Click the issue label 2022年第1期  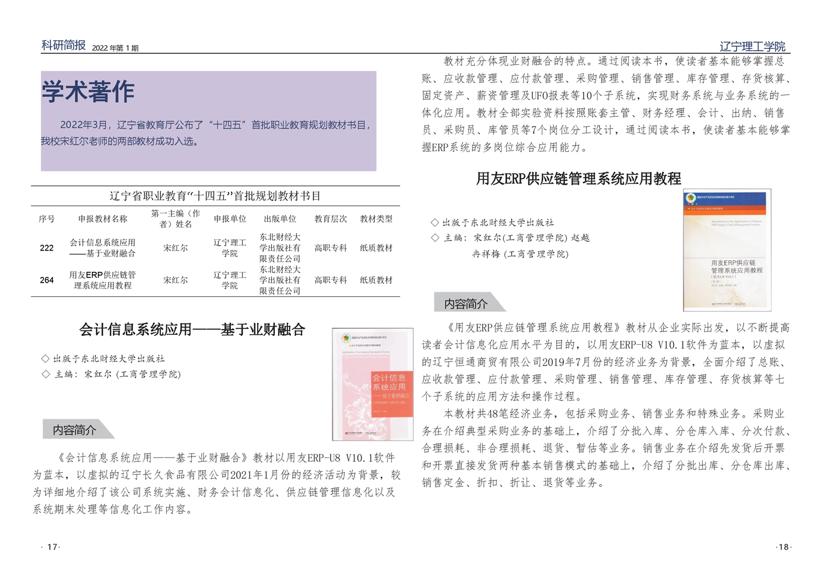(115, 48)
